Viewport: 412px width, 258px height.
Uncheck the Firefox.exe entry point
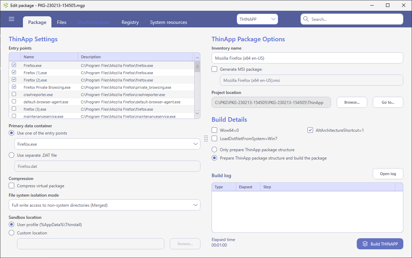[14, 65]
